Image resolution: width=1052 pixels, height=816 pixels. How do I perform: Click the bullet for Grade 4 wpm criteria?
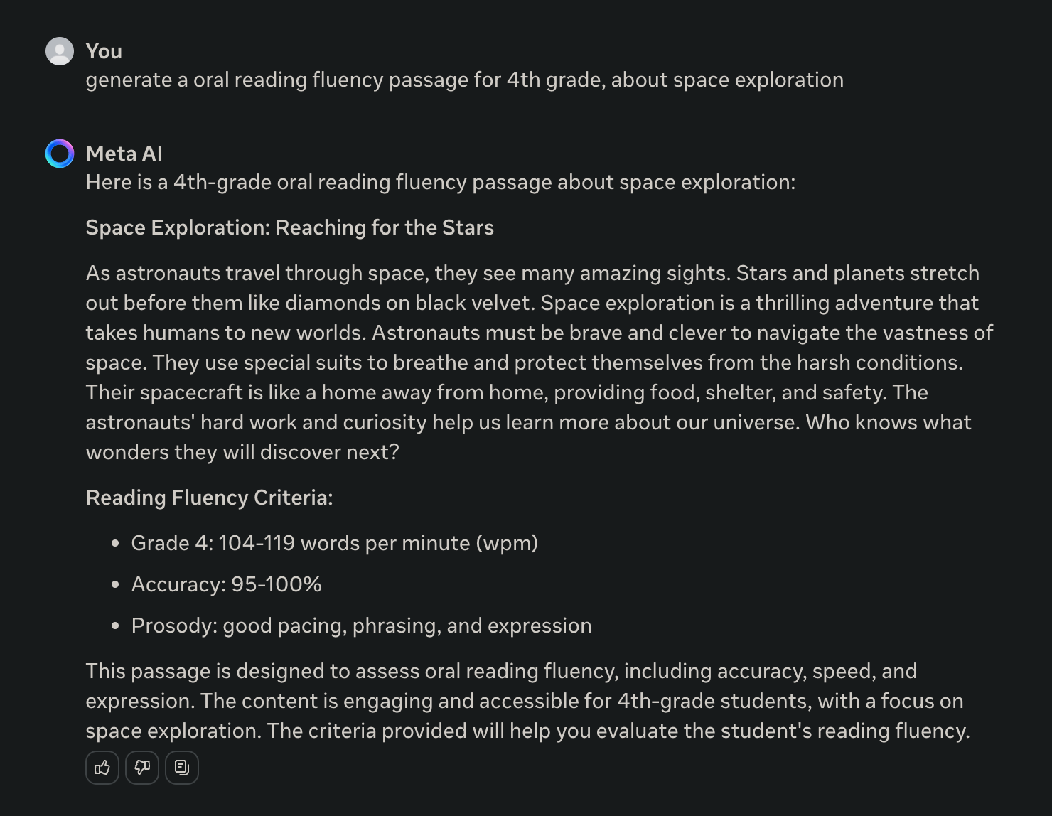114,544
